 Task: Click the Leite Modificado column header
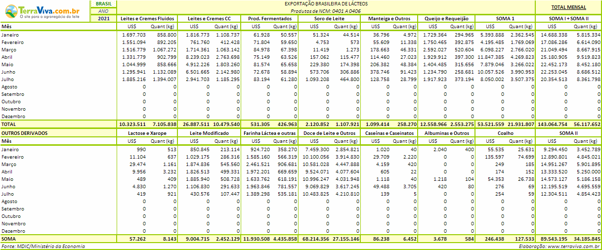click(210, 133)
